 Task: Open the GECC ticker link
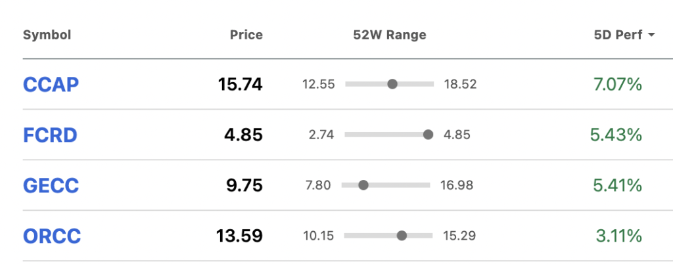point(51,186)
